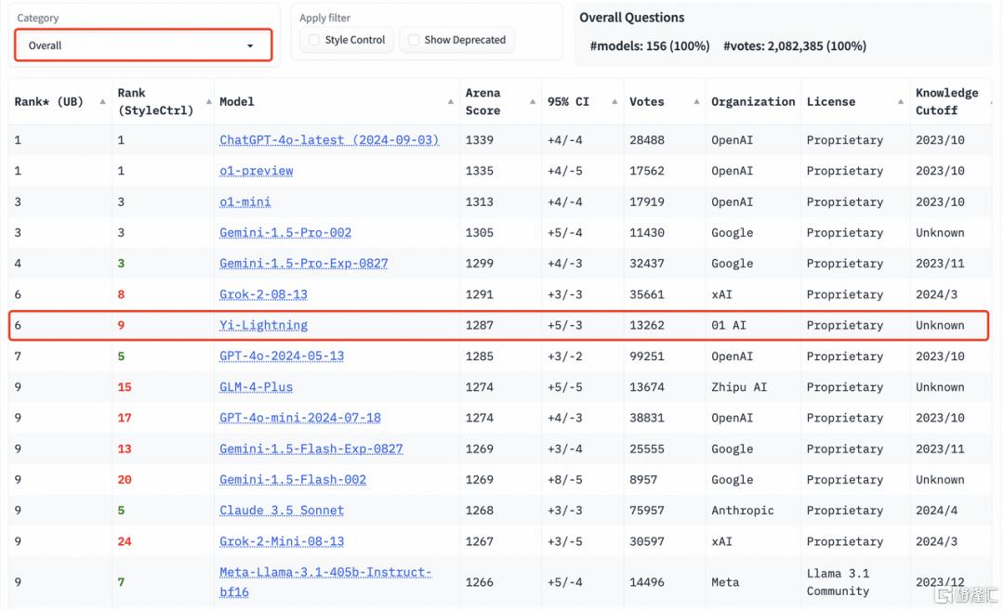Sort table by Votes arrow icon
1004x610 pixels.
[x=696, y=102]
